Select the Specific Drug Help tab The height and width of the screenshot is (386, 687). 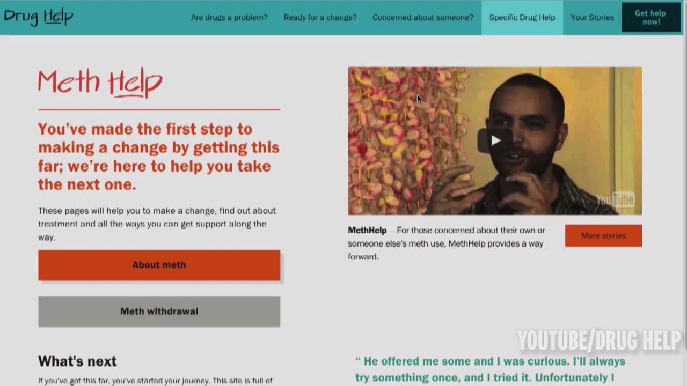click(x=522, y=17)
